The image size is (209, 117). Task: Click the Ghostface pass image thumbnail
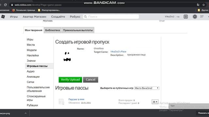(67, 57)
